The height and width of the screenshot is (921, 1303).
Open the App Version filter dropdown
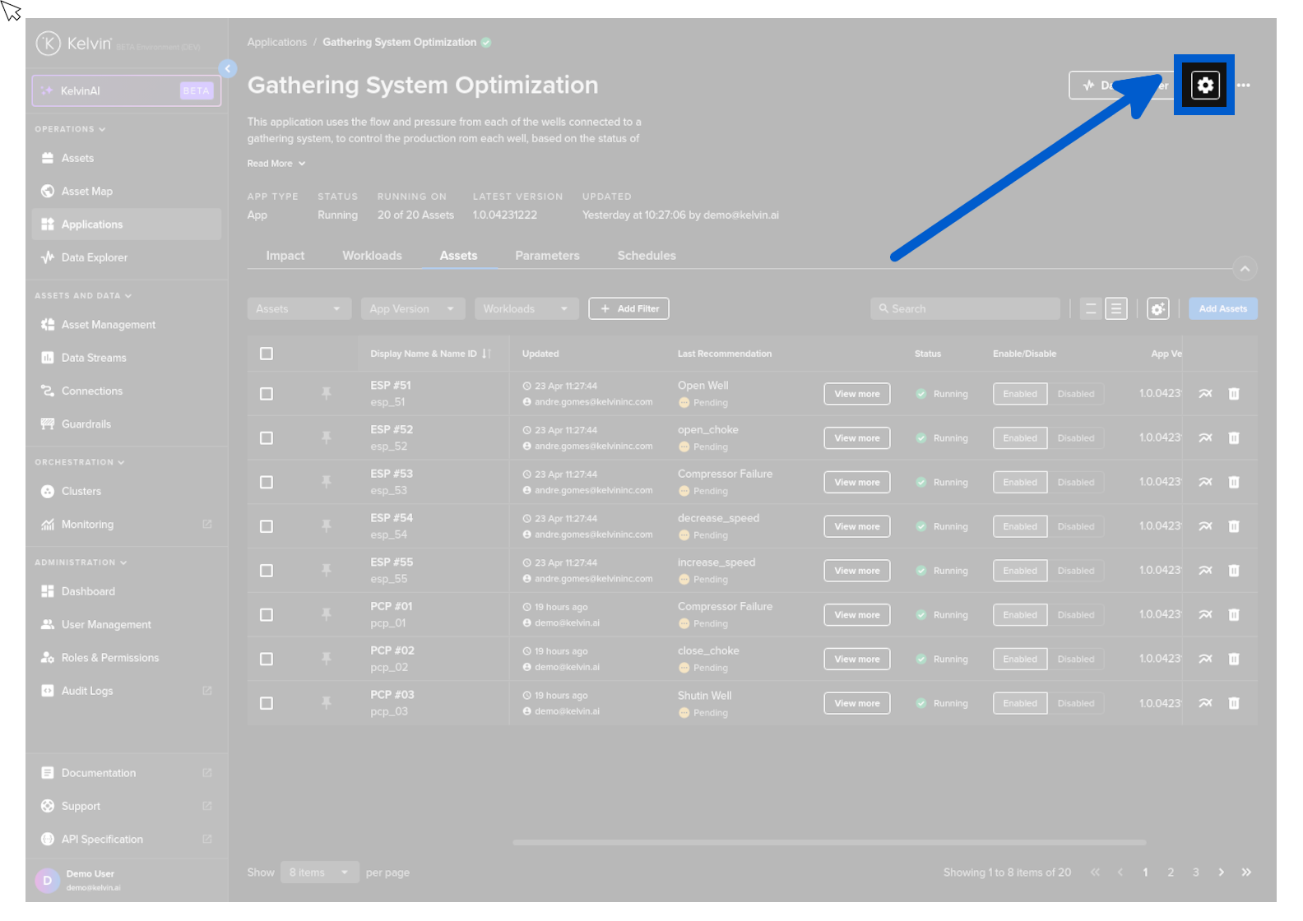pyautogui.click(x=412, y=309)
